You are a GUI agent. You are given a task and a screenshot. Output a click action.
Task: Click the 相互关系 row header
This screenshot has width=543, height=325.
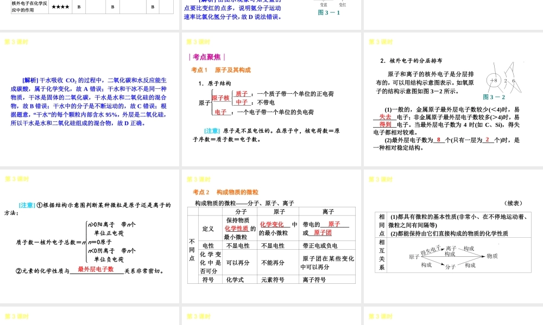pyautogui.click(x=382, y=255)
